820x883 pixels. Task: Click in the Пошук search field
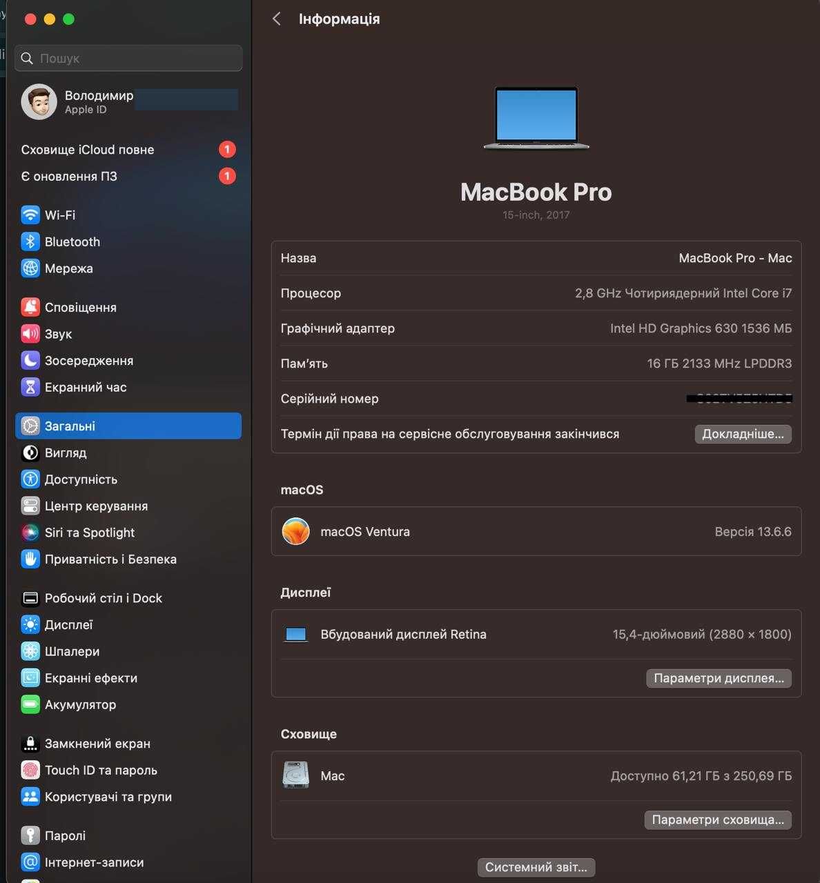point(128,59)
